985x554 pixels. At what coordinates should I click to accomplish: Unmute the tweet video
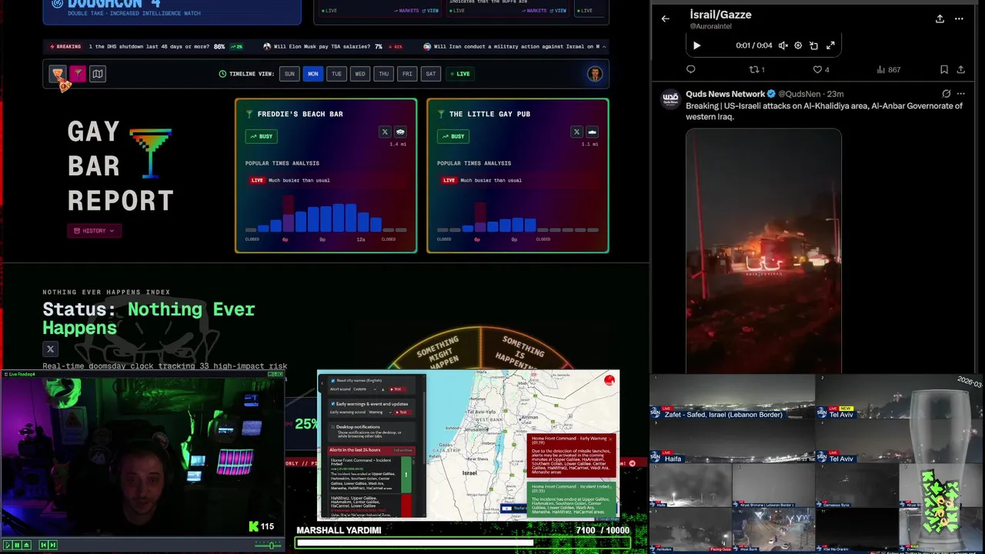[783, 45]
